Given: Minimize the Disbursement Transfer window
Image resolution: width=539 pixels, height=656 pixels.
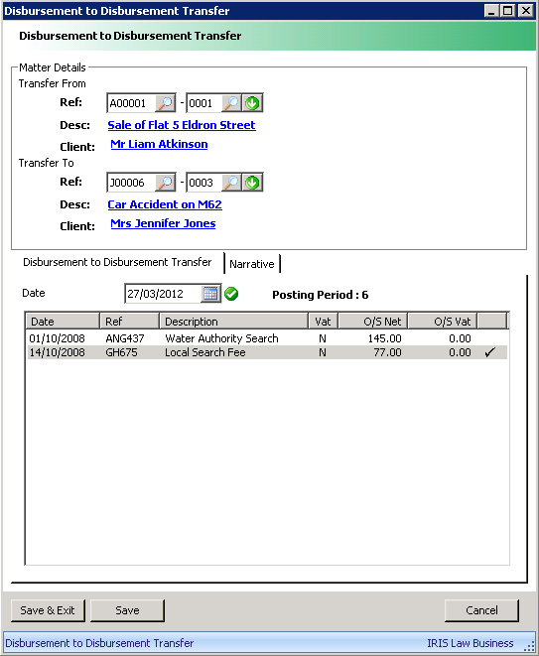Looking at the screenshot, I should [x=491, y=11].
